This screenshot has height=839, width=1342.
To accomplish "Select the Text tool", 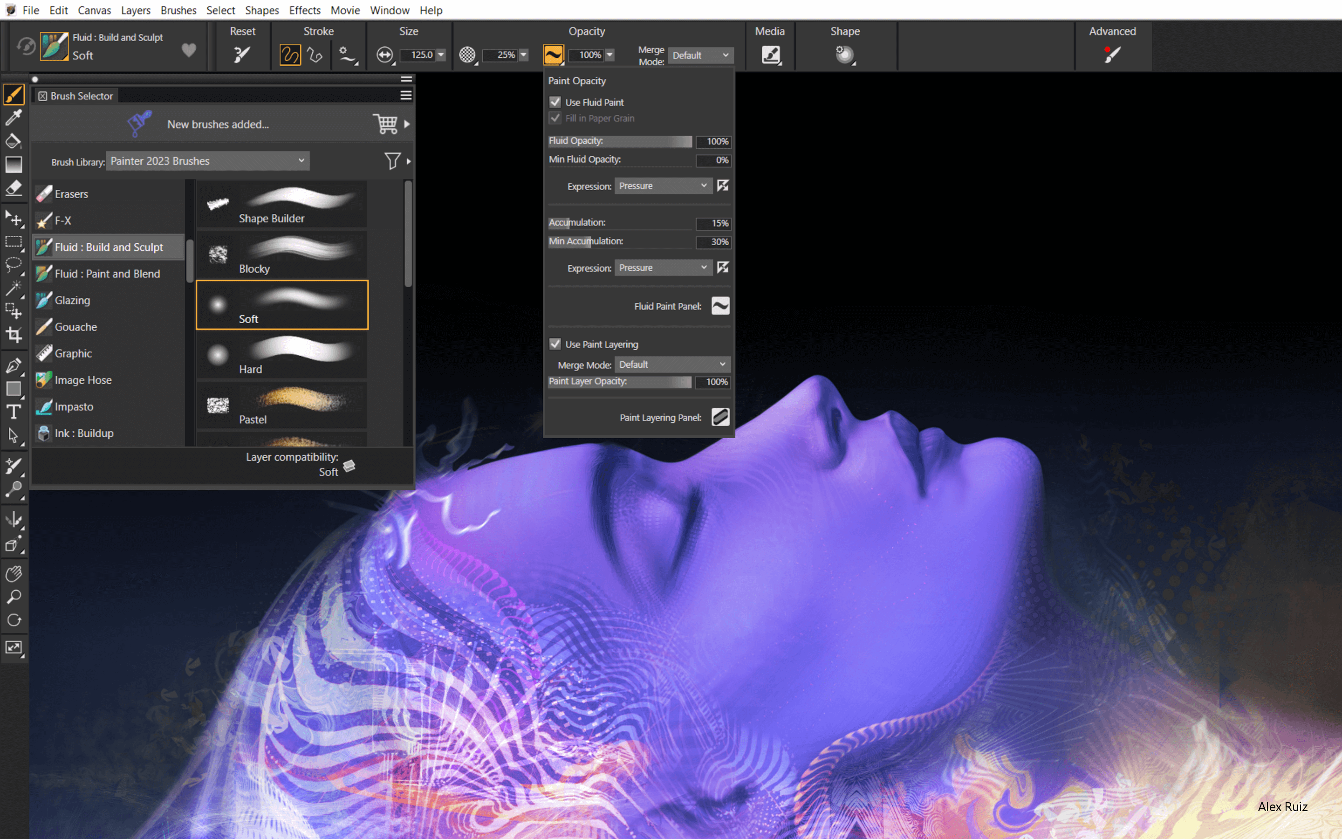I will coord(14,412).
